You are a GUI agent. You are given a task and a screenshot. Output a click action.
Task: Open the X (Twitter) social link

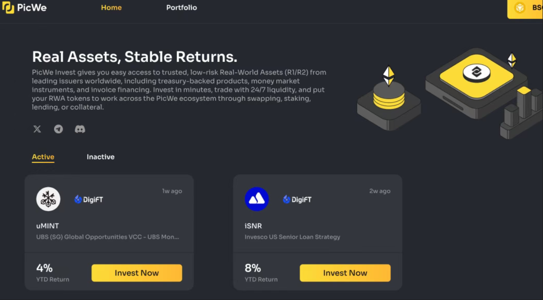(x=37, y=129)
